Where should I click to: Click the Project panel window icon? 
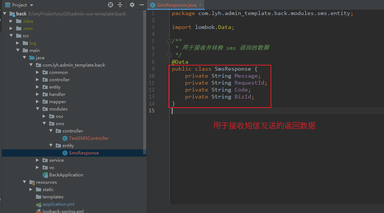[x=8, y=5]
